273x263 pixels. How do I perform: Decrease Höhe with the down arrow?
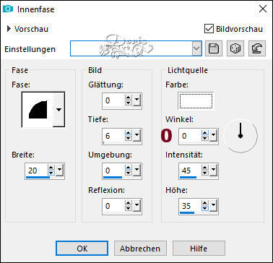[205, 209]
